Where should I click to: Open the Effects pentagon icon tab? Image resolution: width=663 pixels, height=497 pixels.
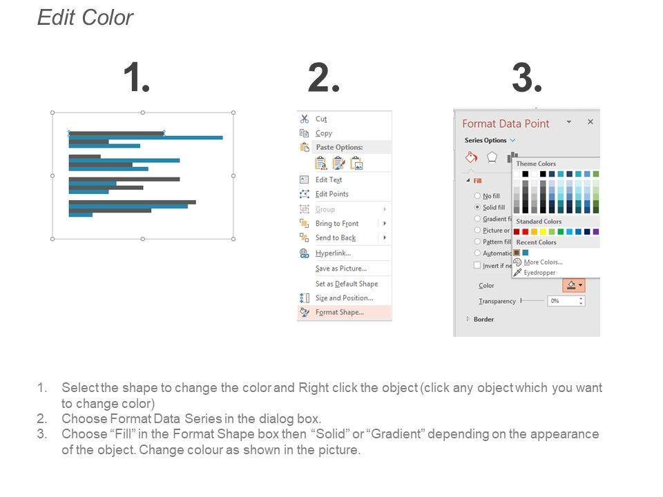tap(492, 157)
